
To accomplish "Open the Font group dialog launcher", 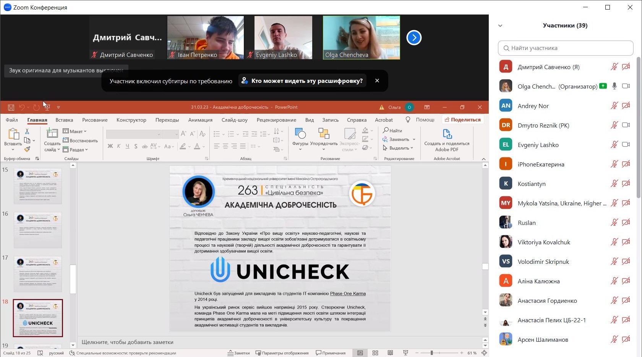I will tap(207, 158).
